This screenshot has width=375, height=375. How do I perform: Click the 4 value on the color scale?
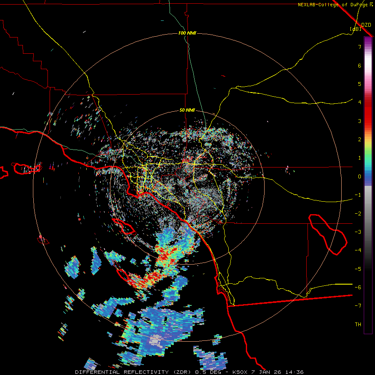[360, 102]
